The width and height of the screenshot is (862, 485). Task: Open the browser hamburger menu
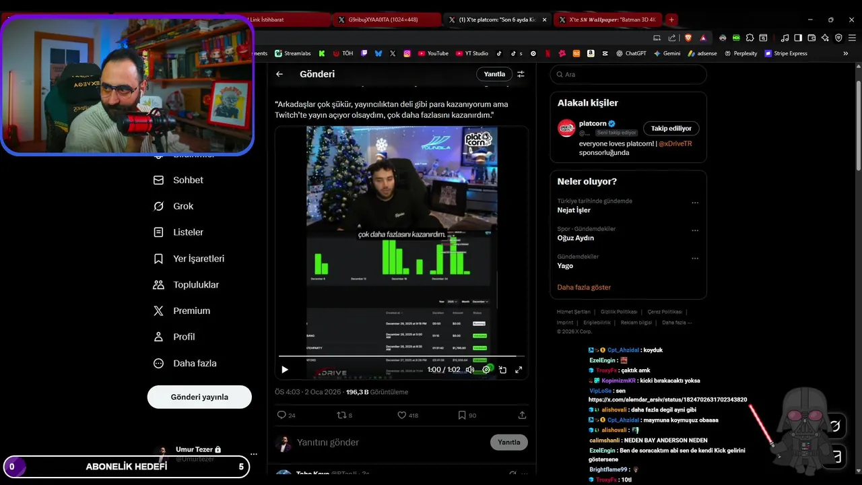click(x=851, y=38)
